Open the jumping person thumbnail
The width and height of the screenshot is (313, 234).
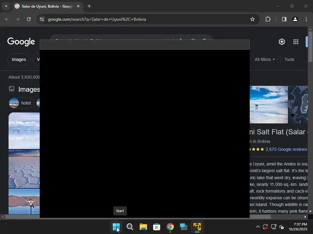(x=24, y=201)
